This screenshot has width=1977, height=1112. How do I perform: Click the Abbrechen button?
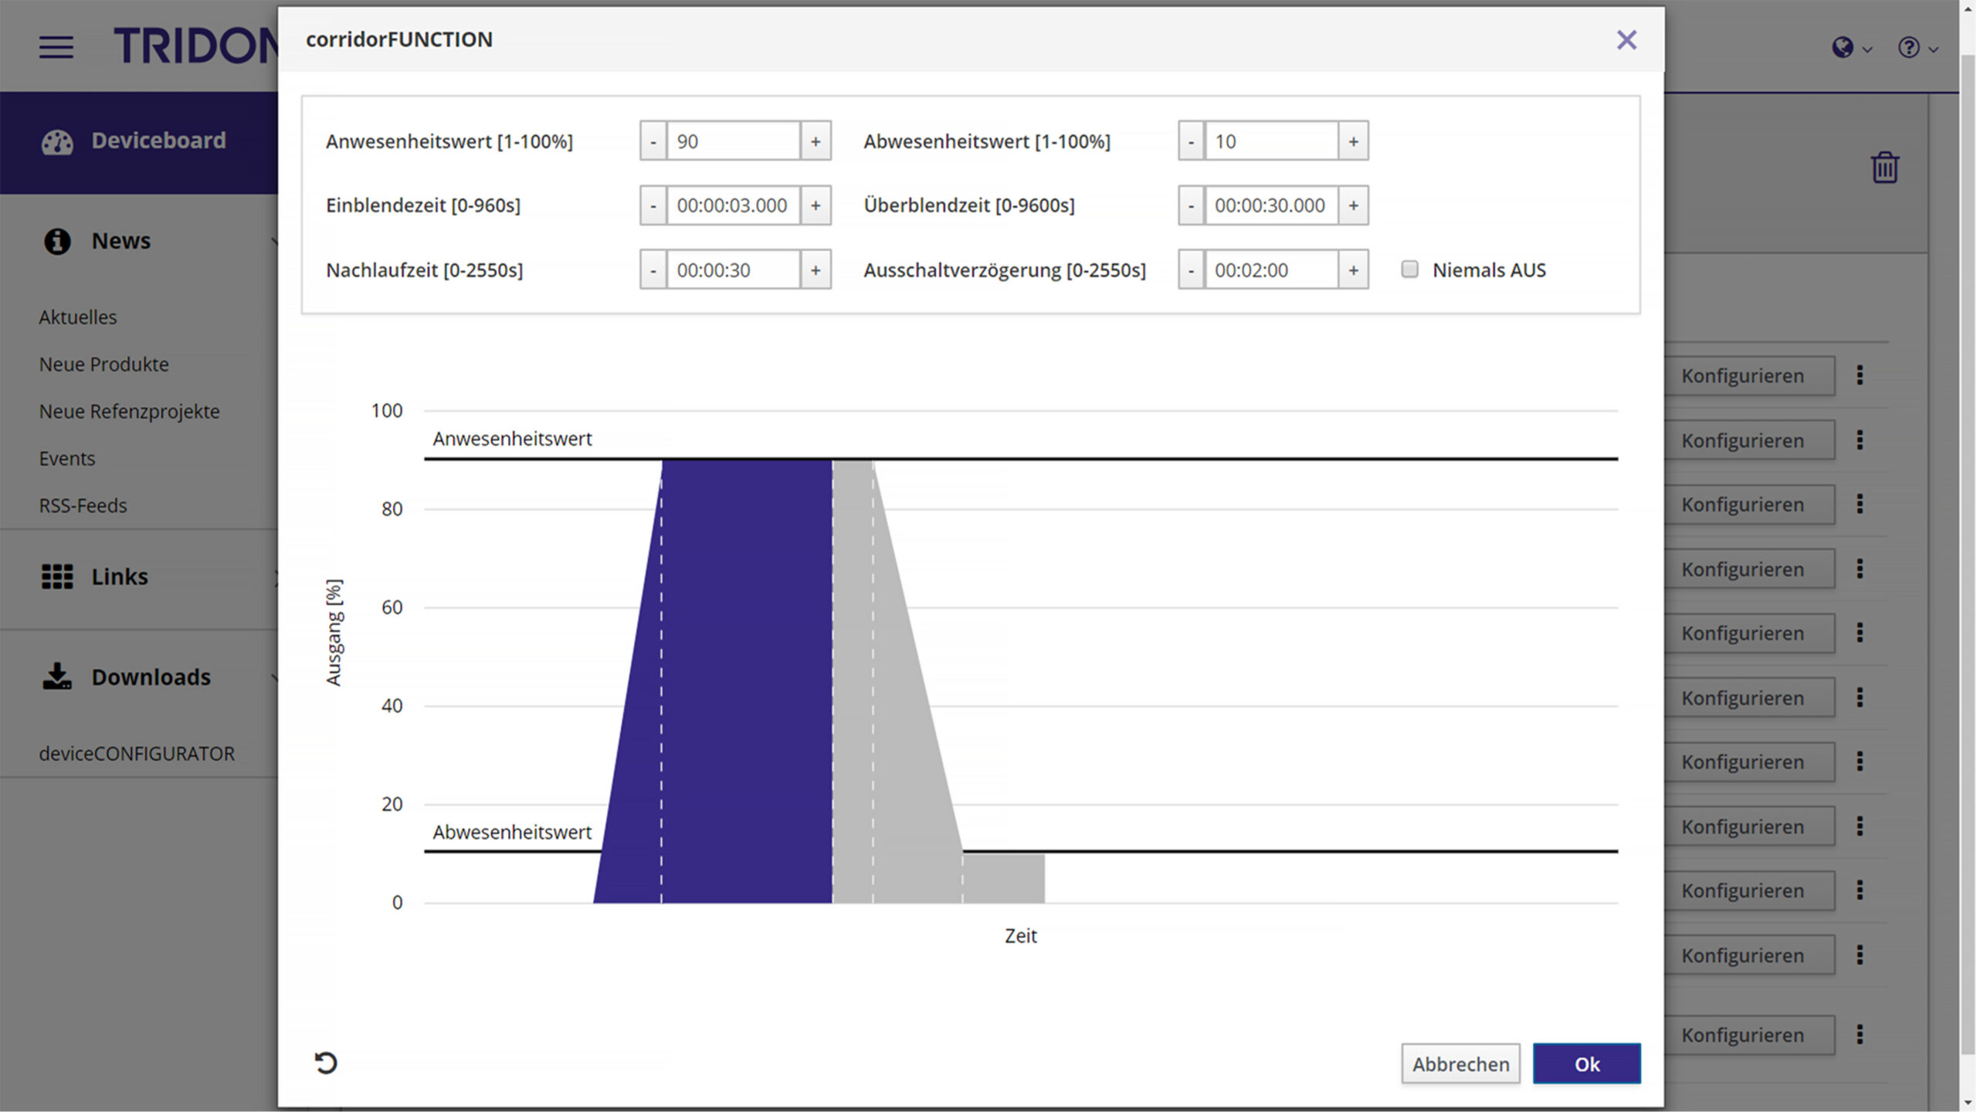coord(1460,1064)
